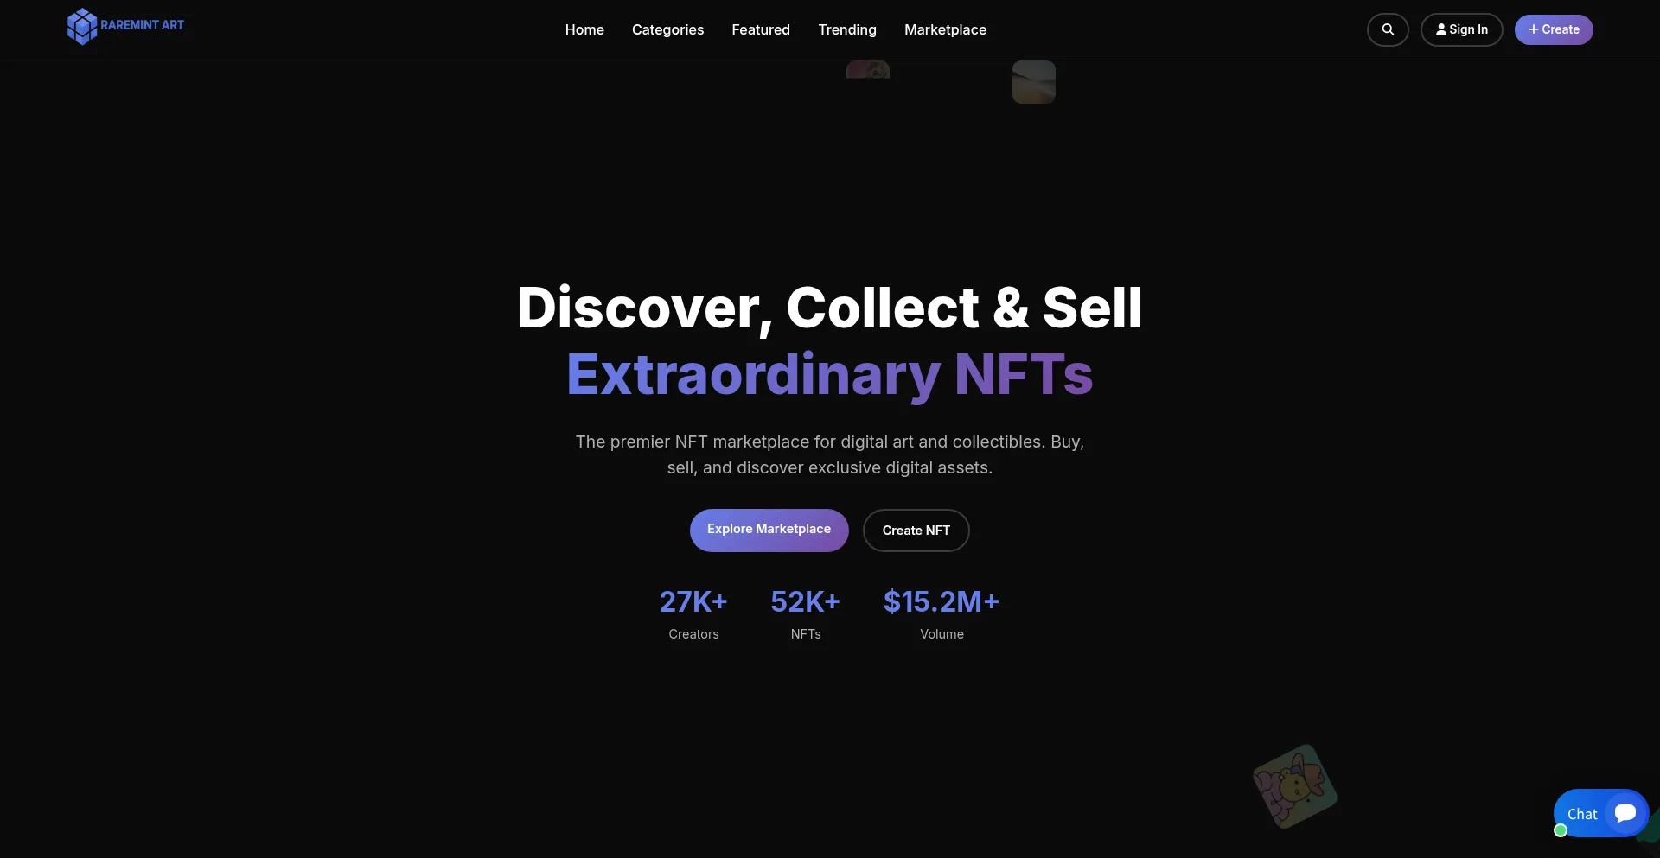This screenshot has height=858, width=1660.
Task: Click the floating bunny NFT thumbnail
Action: [1294, 786]
